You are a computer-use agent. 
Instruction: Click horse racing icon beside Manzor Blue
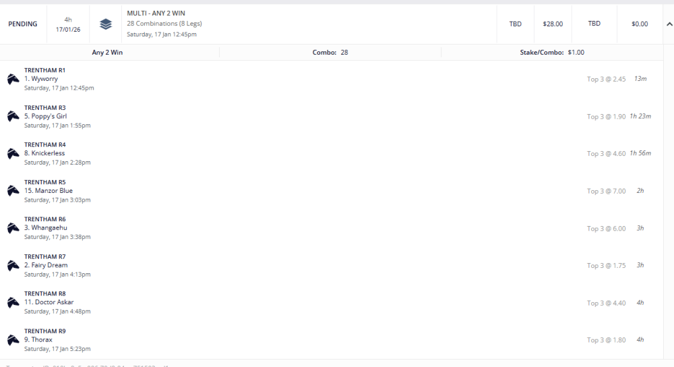13,191
